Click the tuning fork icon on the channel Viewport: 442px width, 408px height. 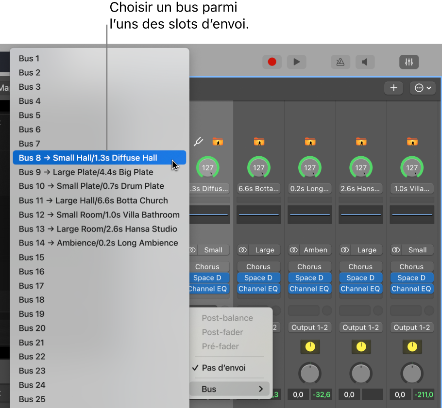click(198, 142)
